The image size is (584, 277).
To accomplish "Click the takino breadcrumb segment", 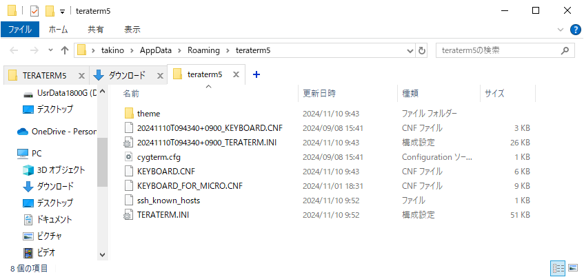I will tap(113, 50).
